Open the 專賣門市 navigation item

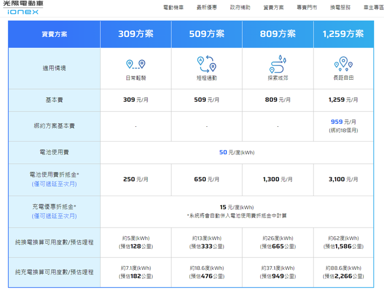307,7
